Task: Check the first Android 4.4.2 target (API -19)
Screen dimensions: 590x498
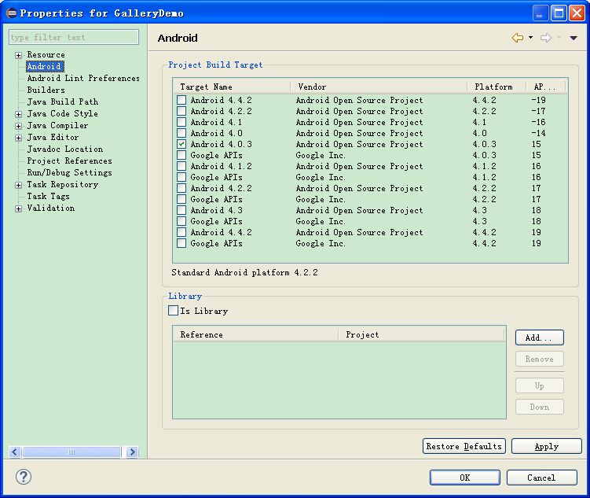Action: pos(181,100)
